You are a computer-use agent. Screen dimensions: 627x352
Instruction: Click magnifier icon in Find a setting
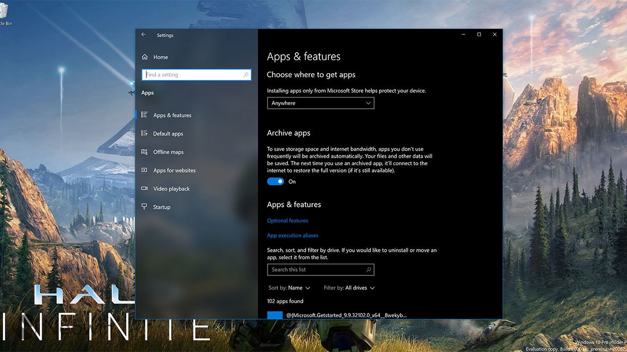pyautogui.click(x=246, y=75)
